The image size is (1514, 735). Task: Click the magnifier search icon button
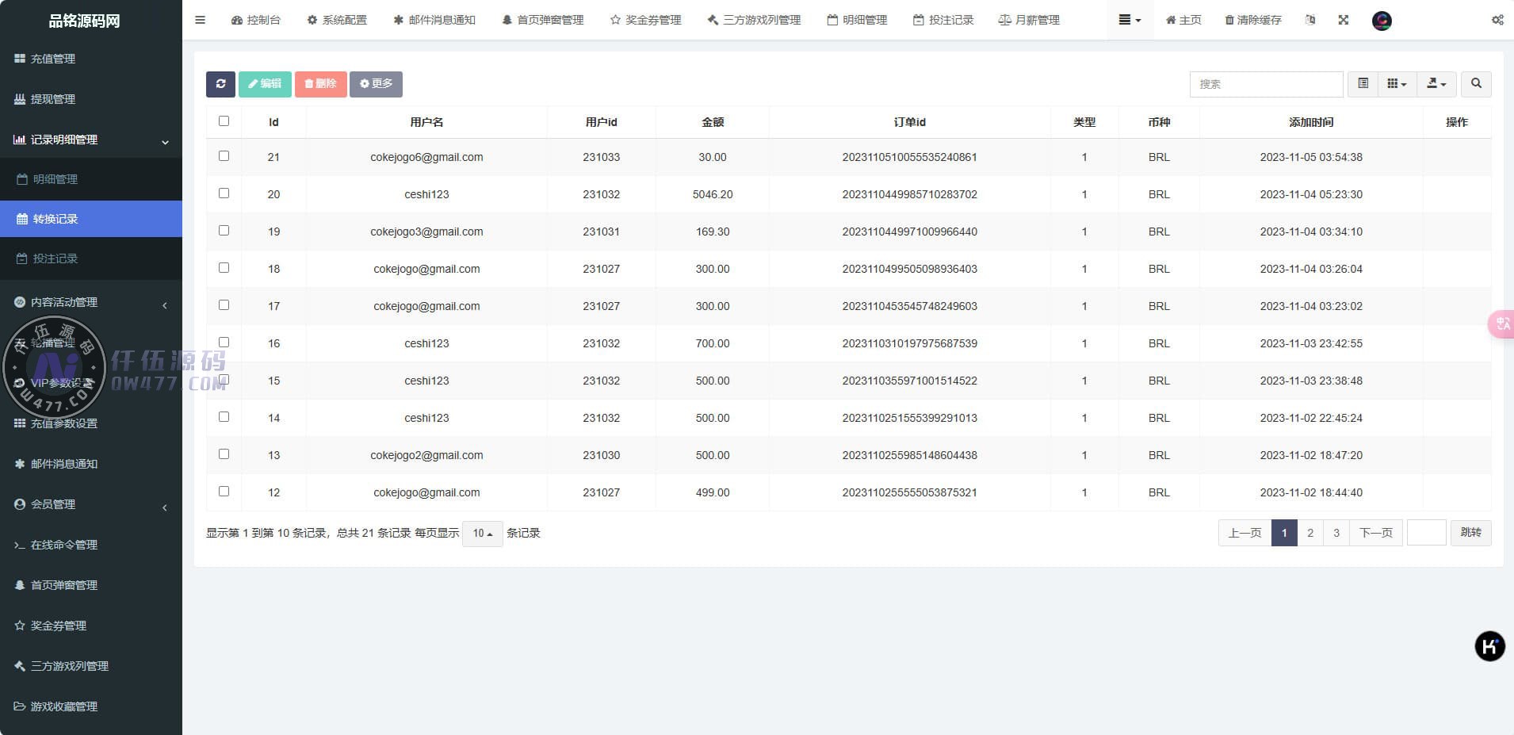tap(1476, 84)
